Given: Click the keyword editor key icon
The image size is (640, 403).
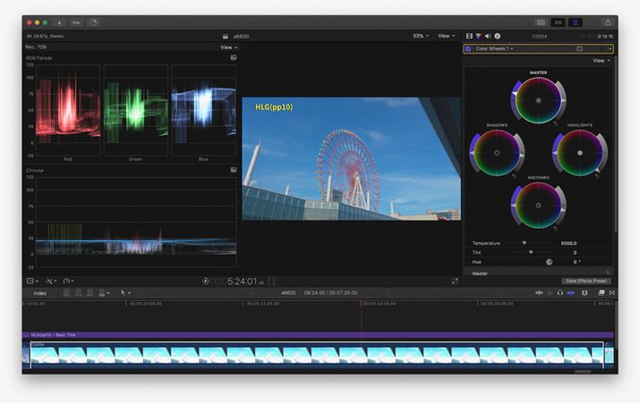Looking at the screenshot, I should click(x=75, y=22).
